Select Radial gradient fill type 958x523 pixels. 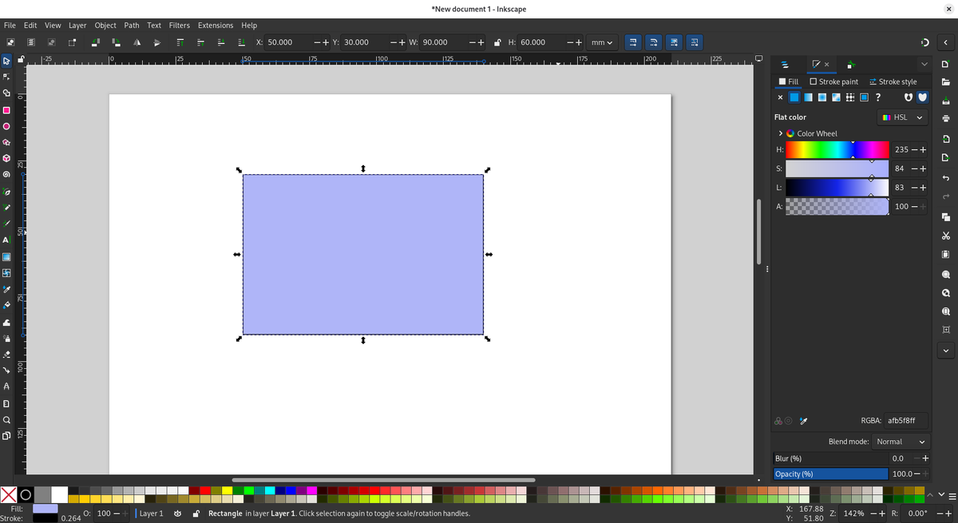tap(822, 97)
